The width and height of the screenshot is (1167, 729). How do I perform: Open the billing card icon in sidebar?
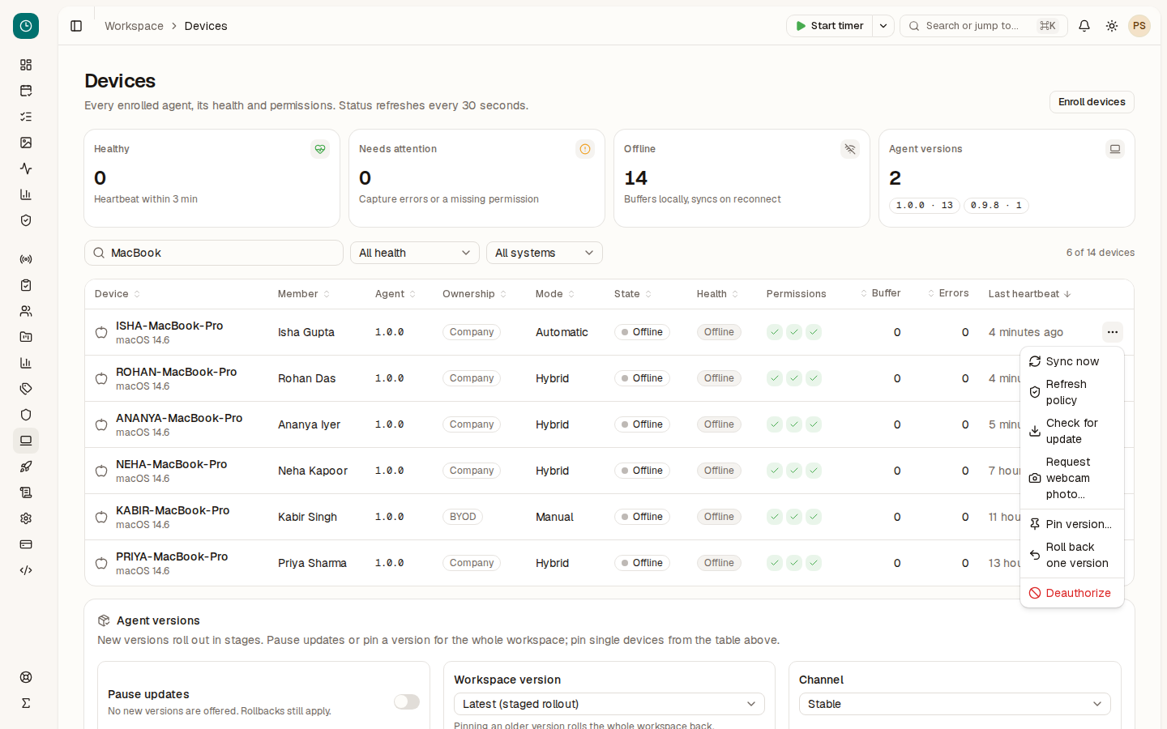pyautogui.click(x=26, y=544)
